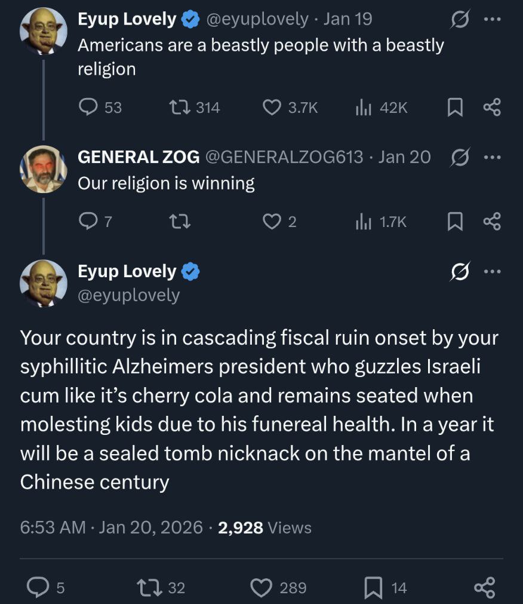523x604 pixels.
Task: Reply to GENERAL ZOG's post
Action: [x=89, y=222]
